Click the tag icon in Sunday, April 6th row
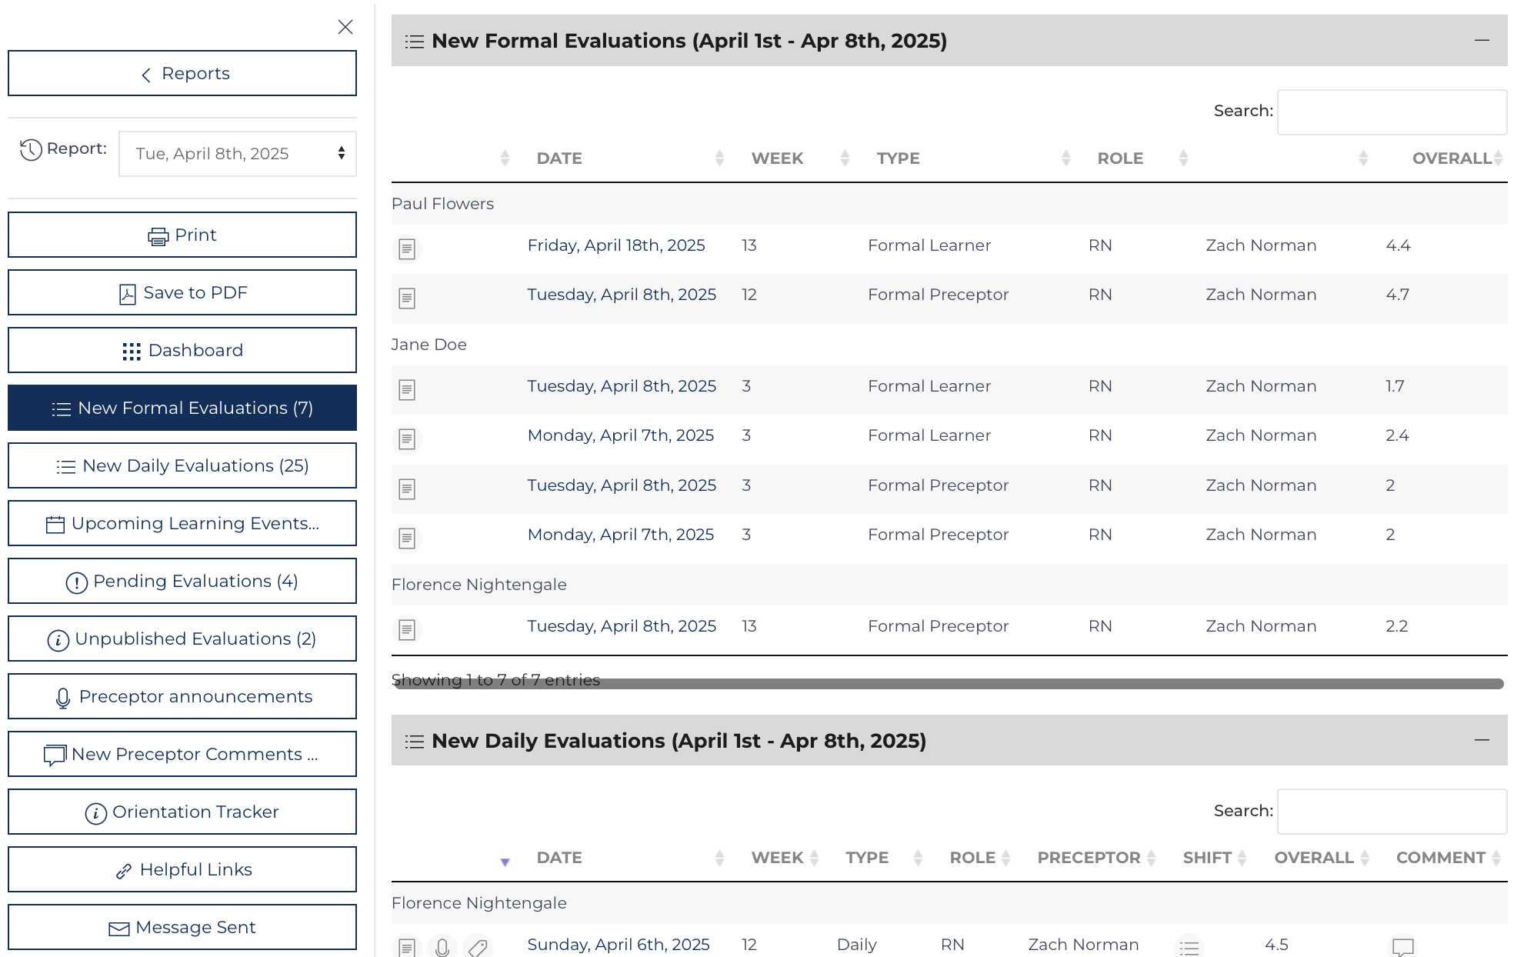The height and width of the screenshot is (957, 1514). [x=478, y=947]
